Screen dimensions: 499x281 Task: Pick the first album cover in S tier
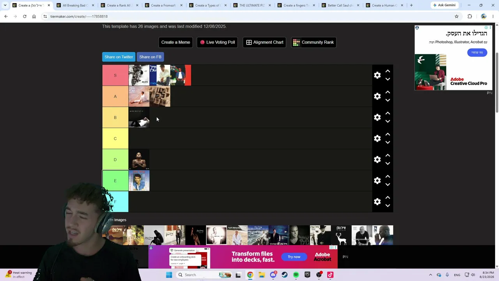point(139,75)
